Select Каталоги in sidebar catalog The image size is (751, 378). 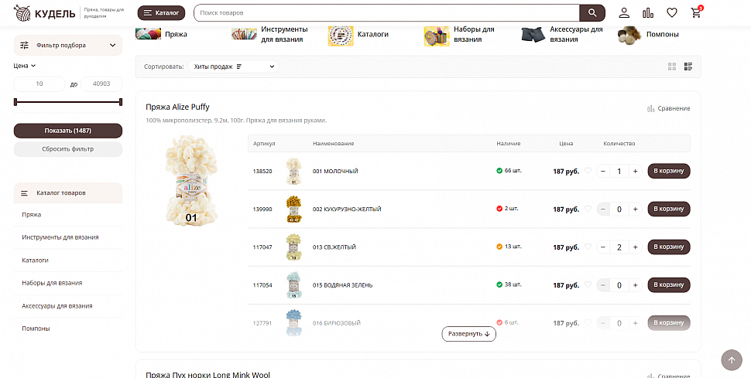click(35, 261)
